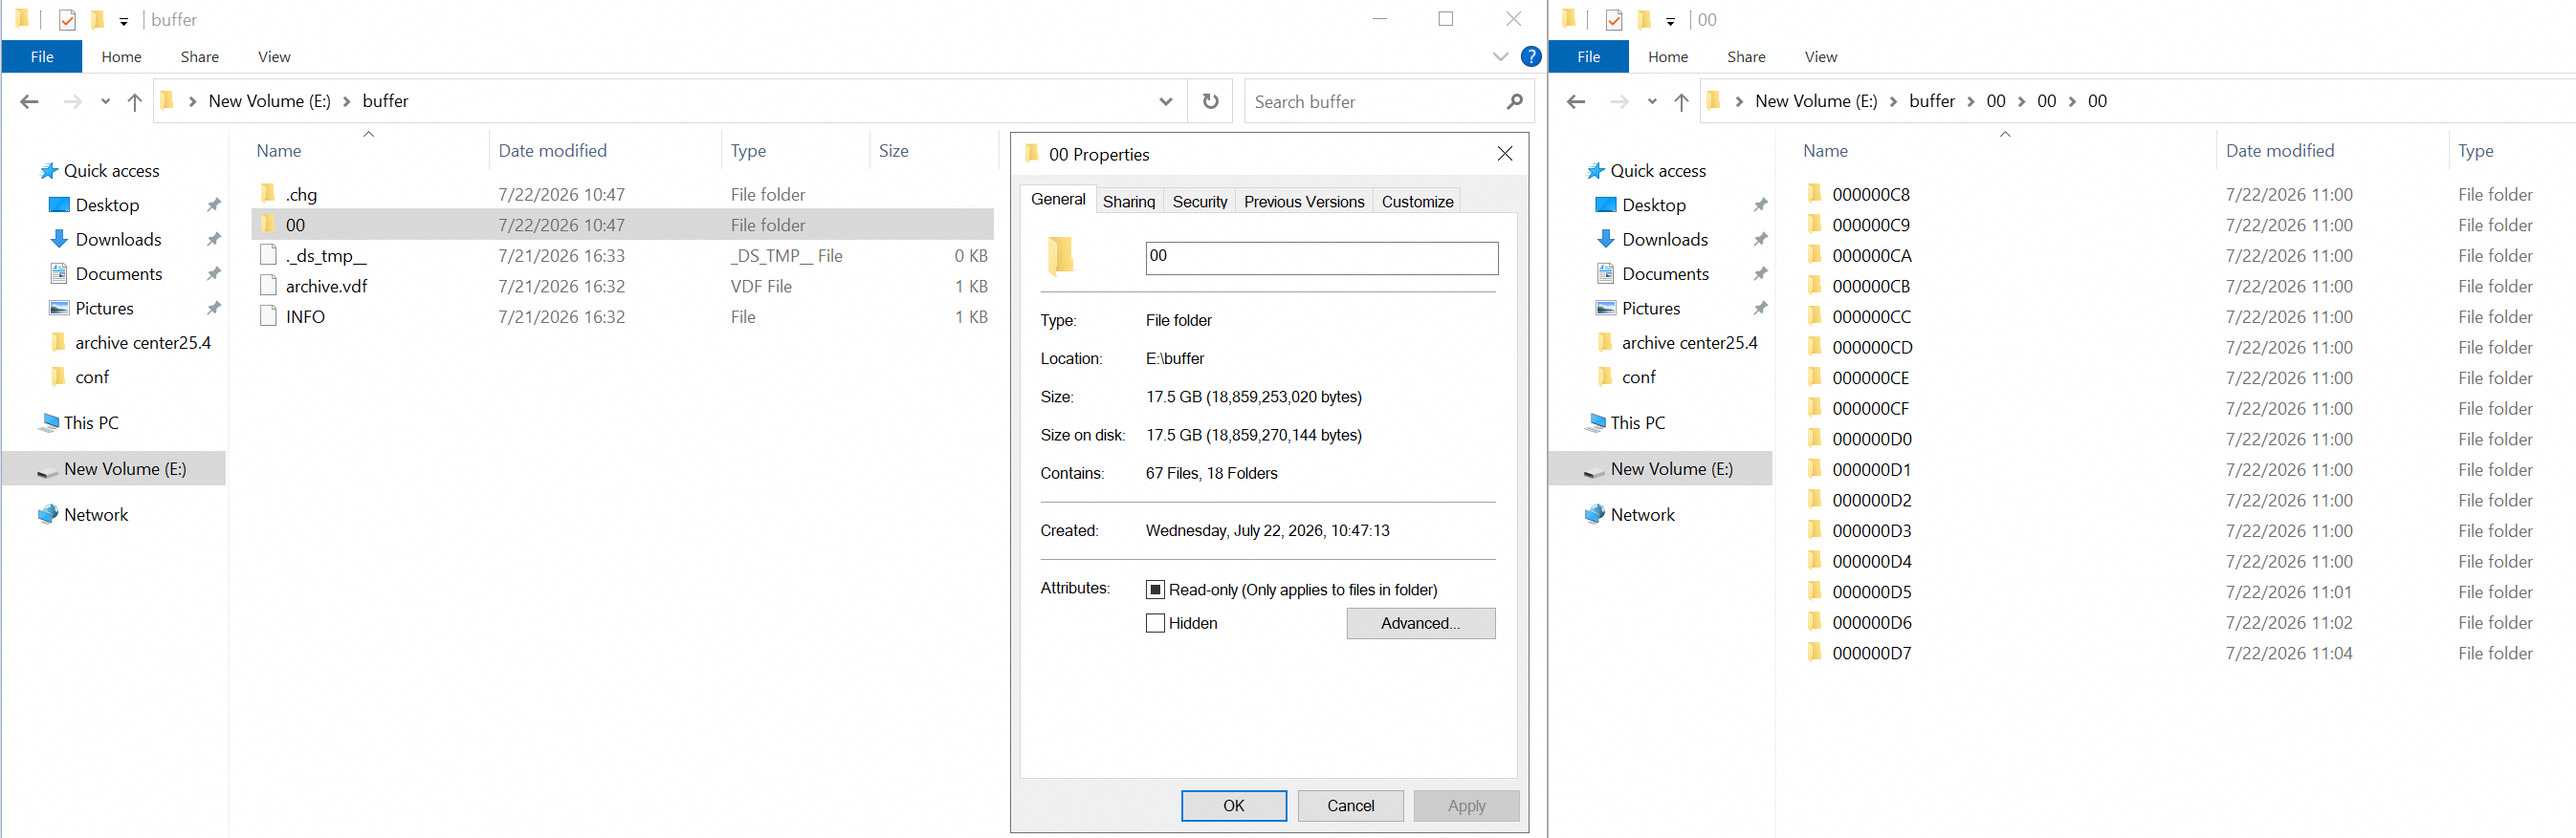Open Network in buffer window sidebar
This screenshot has height=838, width=2576.
click(96, 514)
